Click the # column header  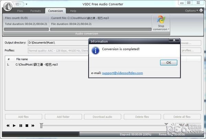click(x=9, y=59)
